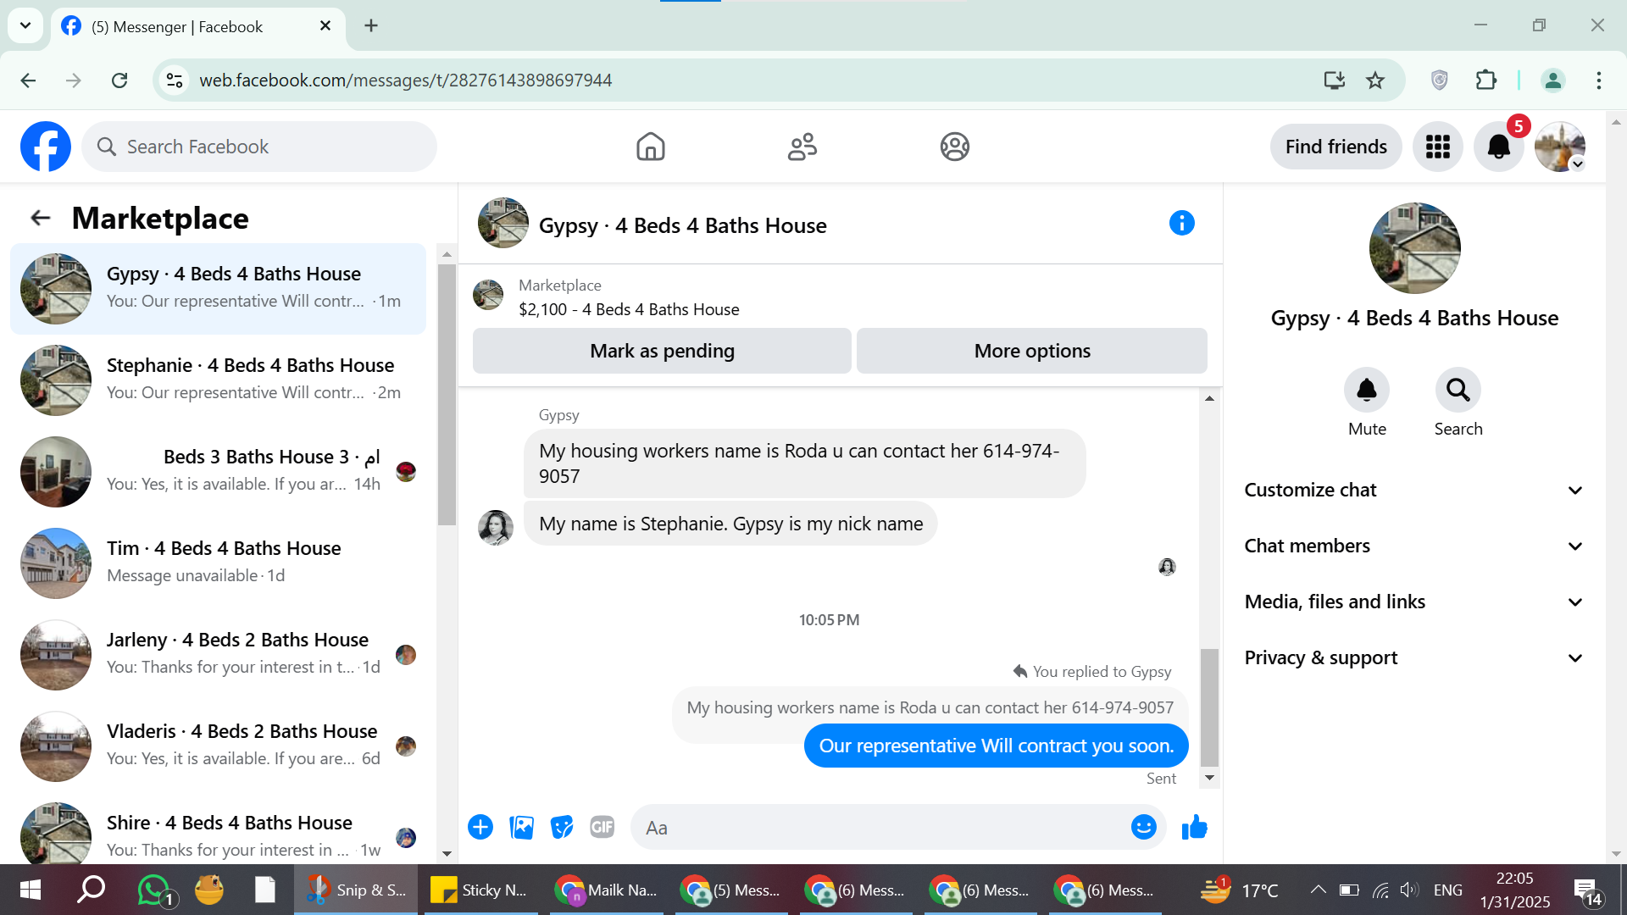
Task: Open Jarleny · 4 Beds 2 Baths House chat
Action: point(219,654)
